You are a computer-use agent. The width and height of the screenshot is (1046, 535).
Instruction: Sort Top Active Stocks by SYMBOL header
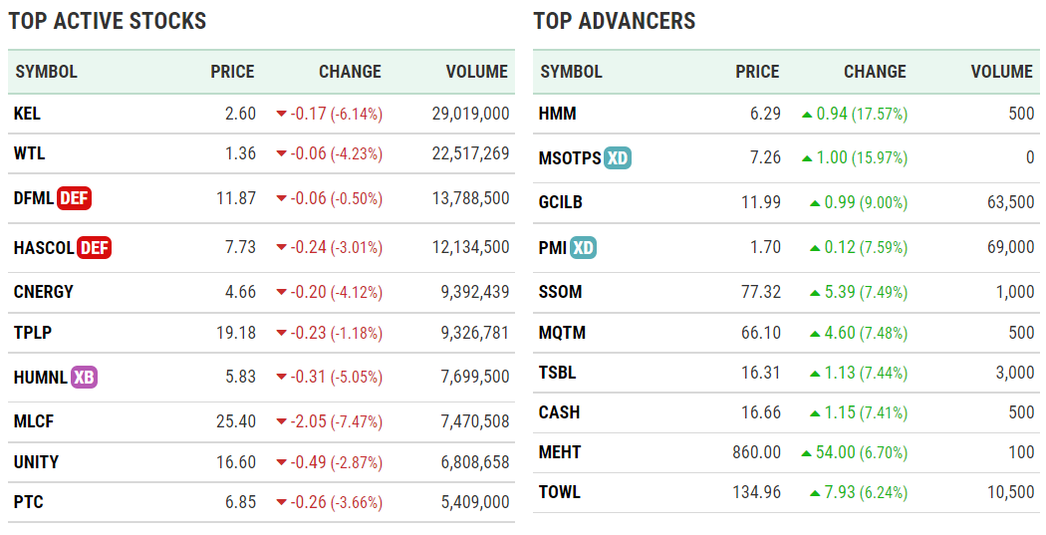click(46, 72)
